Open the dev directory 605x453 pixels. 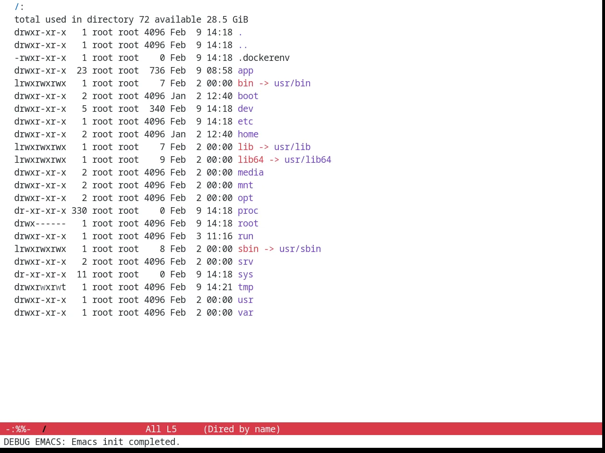[245, 109]
